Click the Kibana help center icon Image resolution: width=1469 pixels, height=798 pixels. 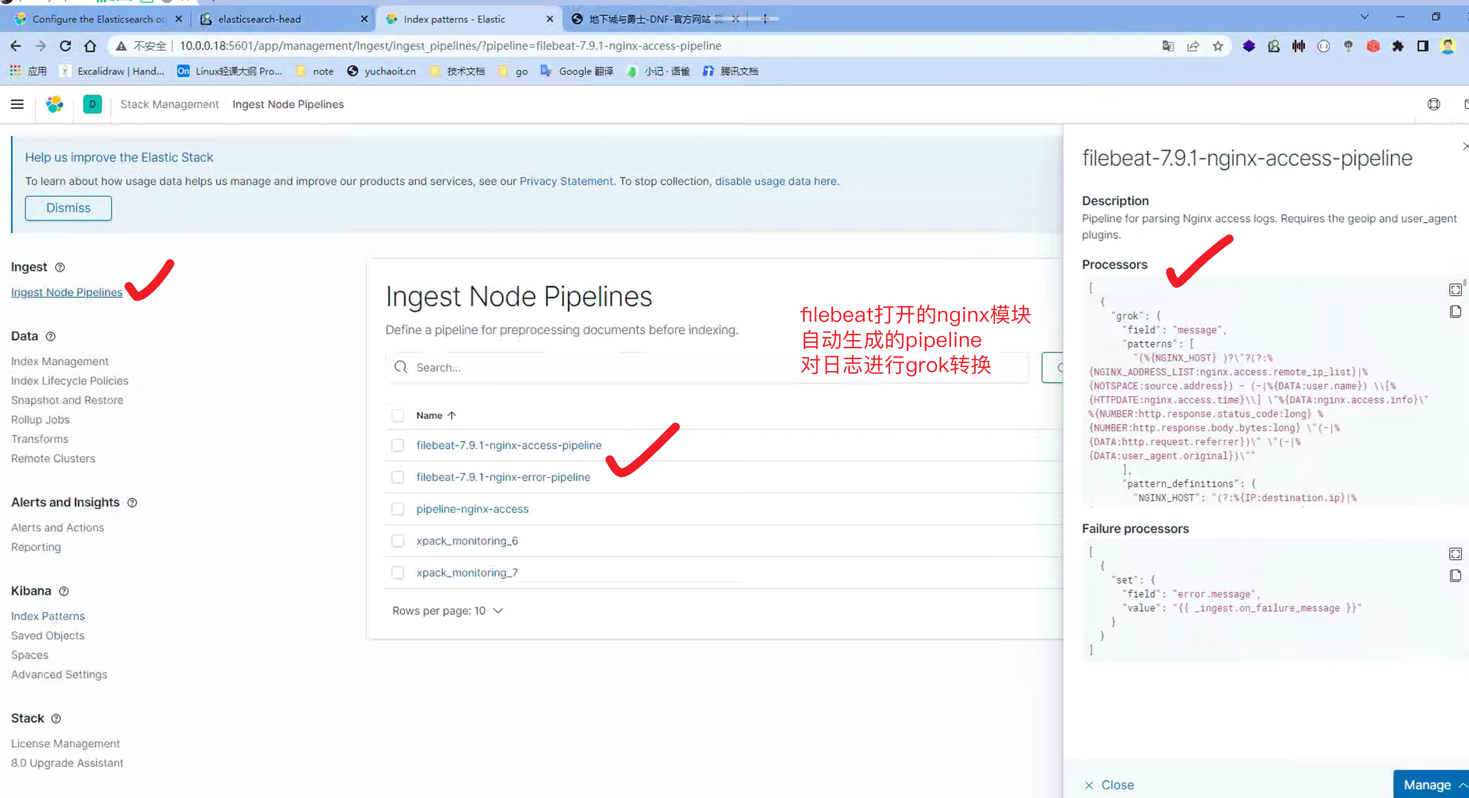1433,104
